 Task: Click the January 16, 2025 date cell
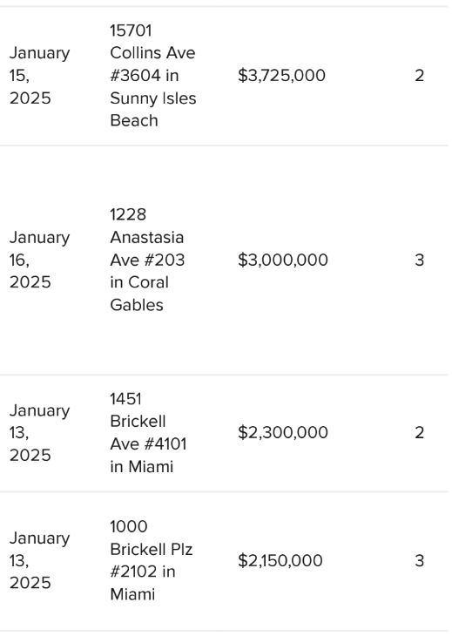[40, 260]
